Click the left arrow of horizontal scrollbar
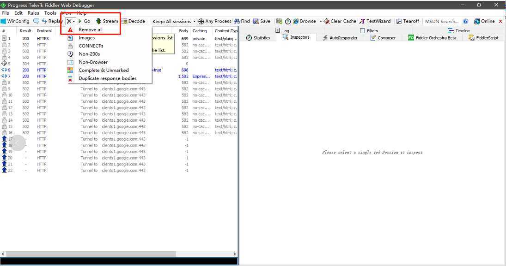Viewport: 506px width, 266px height. pyautogui.click(x=3, y=254)
